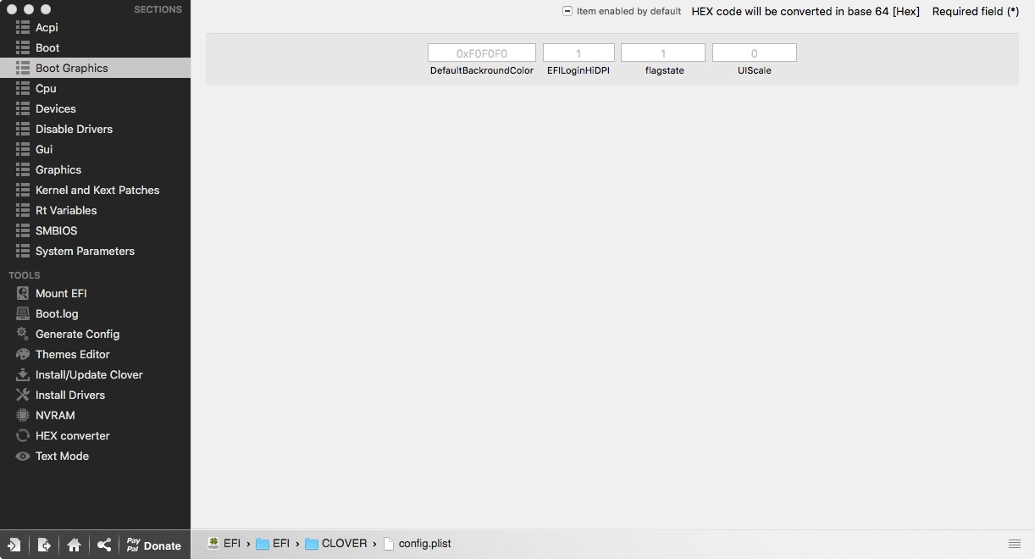Click the Boot.log tool label
Image resolution: width=1035 pixels, height=559 pixels.
pyautogui.click(x=57, y=313)
